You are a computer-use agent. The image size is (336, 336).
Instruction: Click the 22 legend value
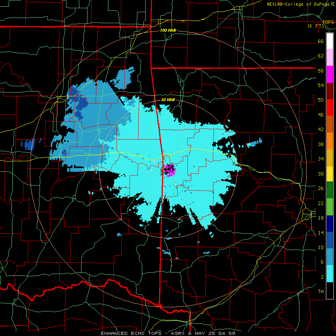pyautogui.click(x=321, y=203)
